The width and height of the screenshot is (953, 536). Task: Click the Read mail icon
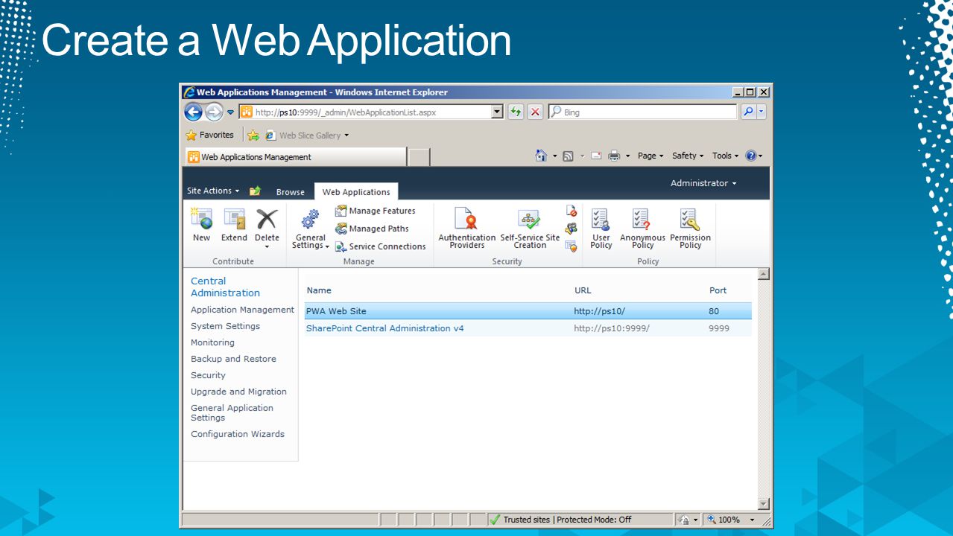tap(596, 156)
